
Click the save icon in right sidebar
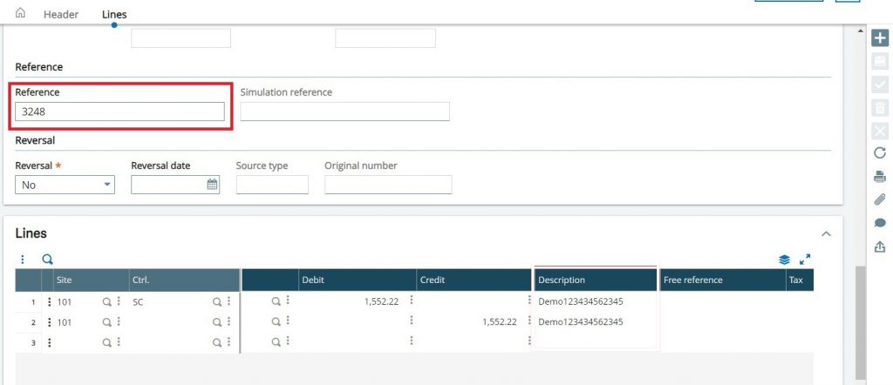880,62
